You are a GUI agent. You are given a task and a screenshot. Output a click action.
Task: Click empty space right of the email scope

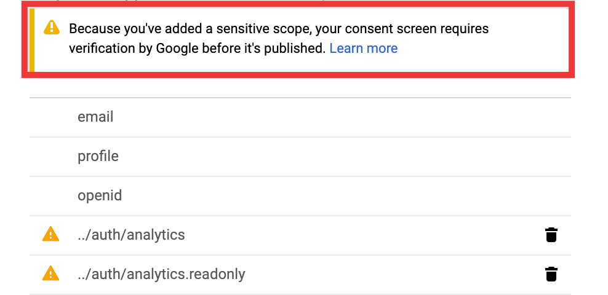pos(338,117)
